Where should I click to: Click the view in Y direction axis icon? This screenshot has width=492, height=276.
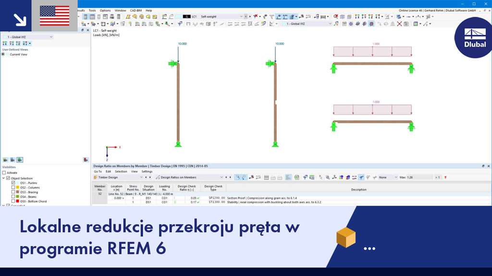tap(364, 17)
